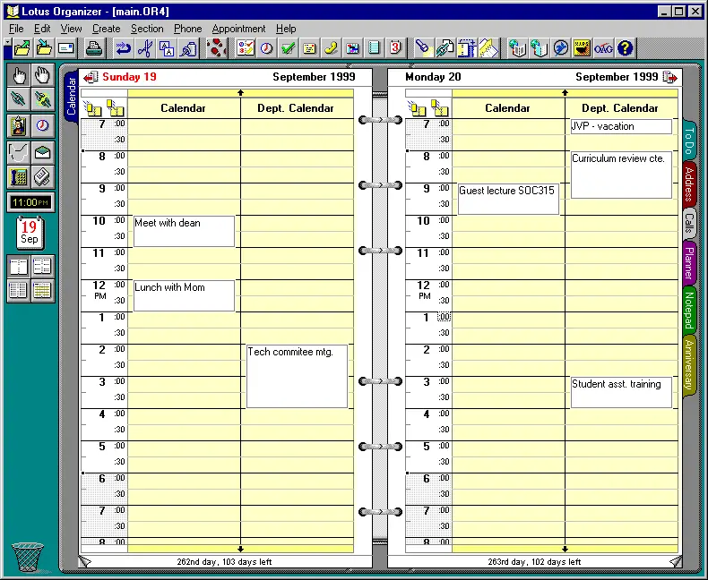The width and height of the screenshot is (708, 580).
Task: Go to next day arrow beside September 1999
Action: [670, 77]
